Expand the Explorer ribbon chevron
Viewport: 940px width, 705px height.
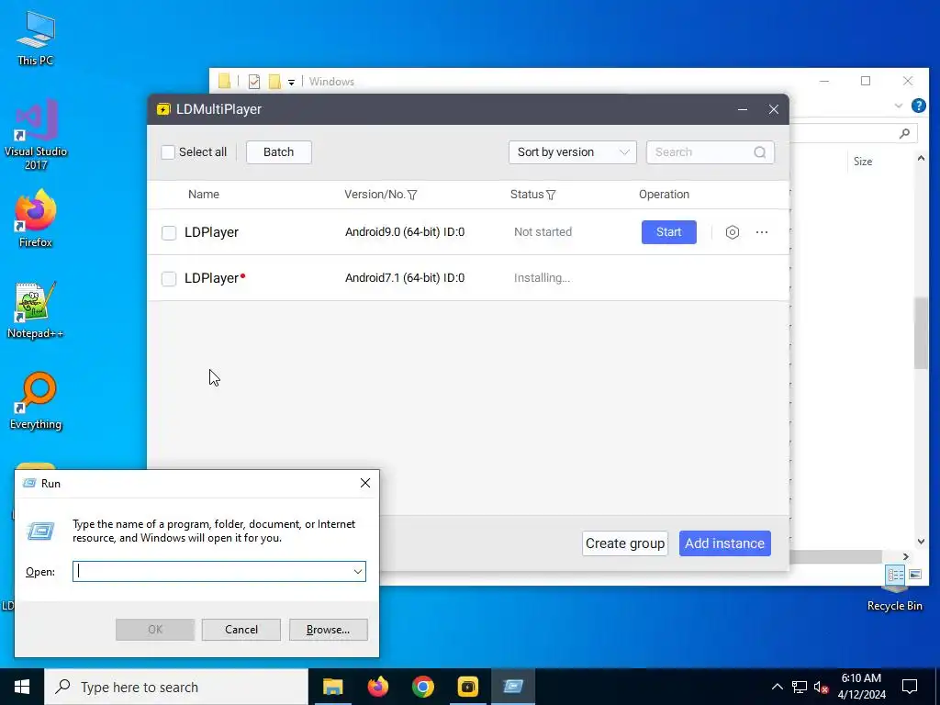tap(898, 106)
